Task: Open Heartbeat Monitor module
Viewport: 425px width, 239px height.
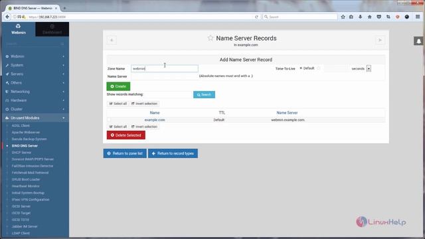Action: (25, 186)
